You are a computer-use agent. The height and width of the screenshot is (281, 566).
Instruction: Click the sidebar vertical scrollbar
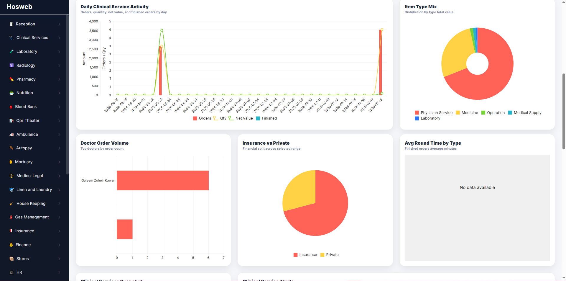[x=67, y=94]
